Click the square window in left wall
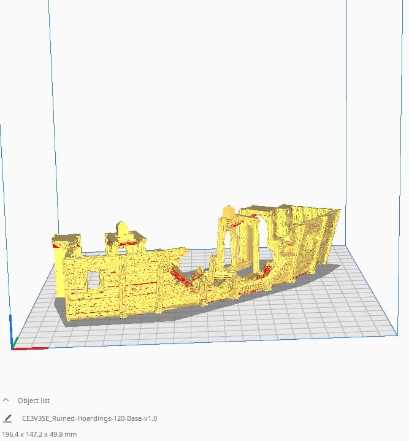Screen dimensions: 409x441 93,280
